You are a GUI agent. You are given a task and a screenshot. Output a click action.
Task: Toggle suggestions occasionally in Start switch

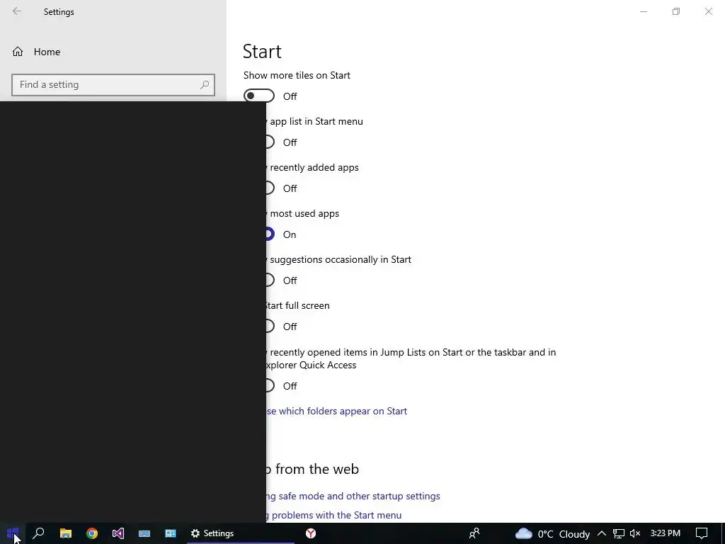pyautogui.click(x=270, y=280)
